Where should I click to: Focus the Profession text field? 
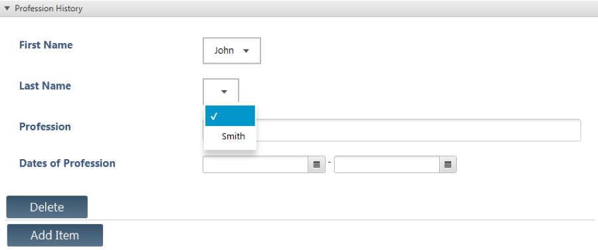pyautogui.click(x=418, y=131)
